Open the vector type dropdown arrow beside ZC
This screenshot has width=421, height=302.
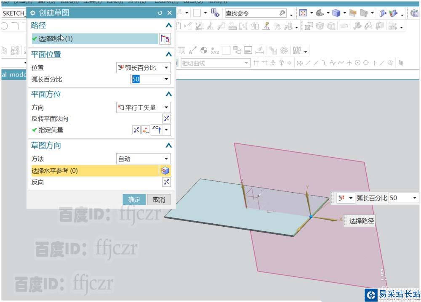(x=166, y=130)
